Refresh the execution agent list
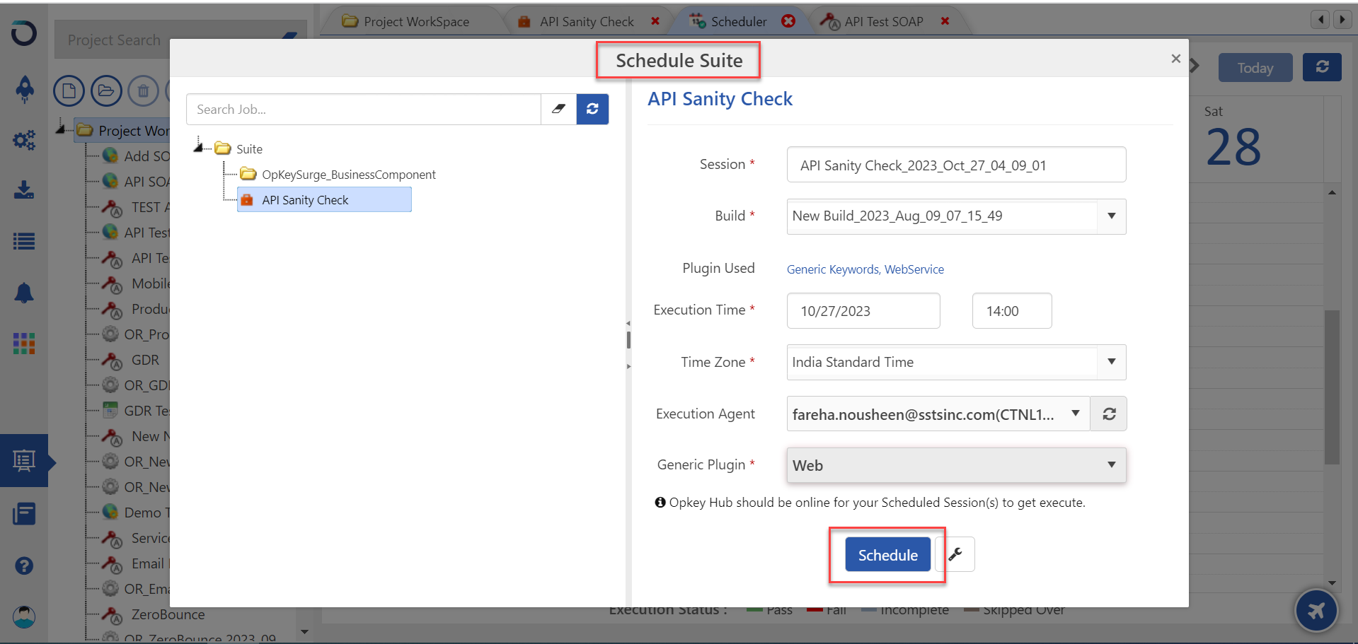This screenshot has height=644, width=1358. [x=1109, y=414]
